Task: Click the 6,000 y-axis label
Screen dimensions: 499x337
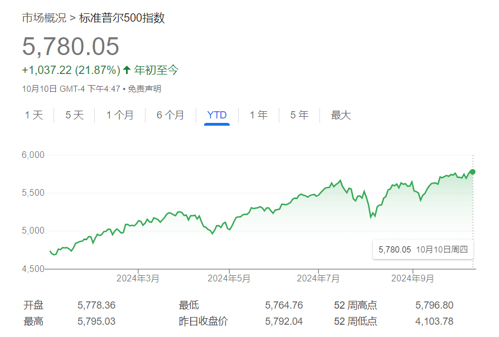Action: pos(33,155)
